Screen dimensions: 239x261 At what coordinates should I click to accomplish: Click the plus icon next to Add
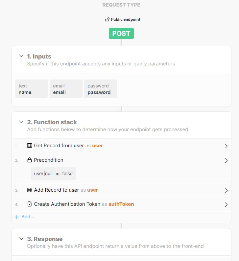[x=17, y=217]
